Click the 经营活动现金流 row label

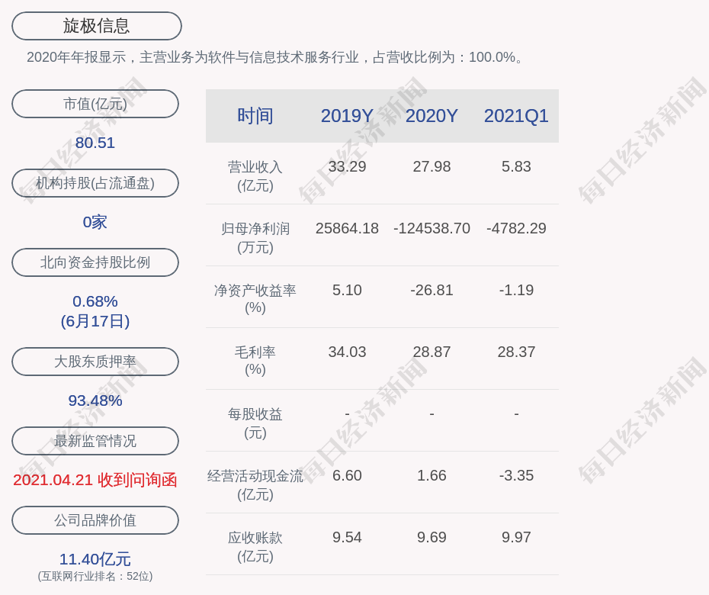click(x=255, y=484)
